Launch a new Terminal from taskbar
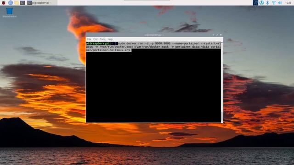This screenshot has height=165, width=294. [23, 3]
